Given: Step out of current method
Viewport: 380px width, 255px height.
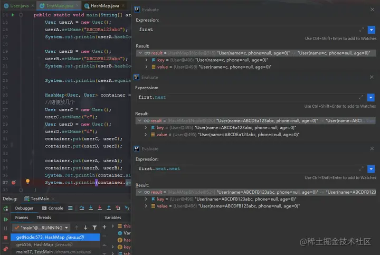Looking at the screenshot, I should click(109, 208).
